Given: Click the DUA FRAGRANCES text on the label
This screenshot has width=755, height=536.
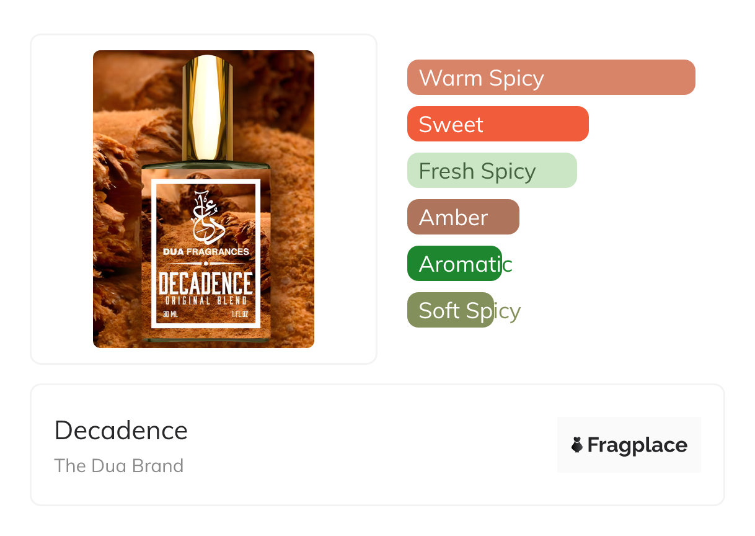Looking at the screenshot, I should click(205, 252).
